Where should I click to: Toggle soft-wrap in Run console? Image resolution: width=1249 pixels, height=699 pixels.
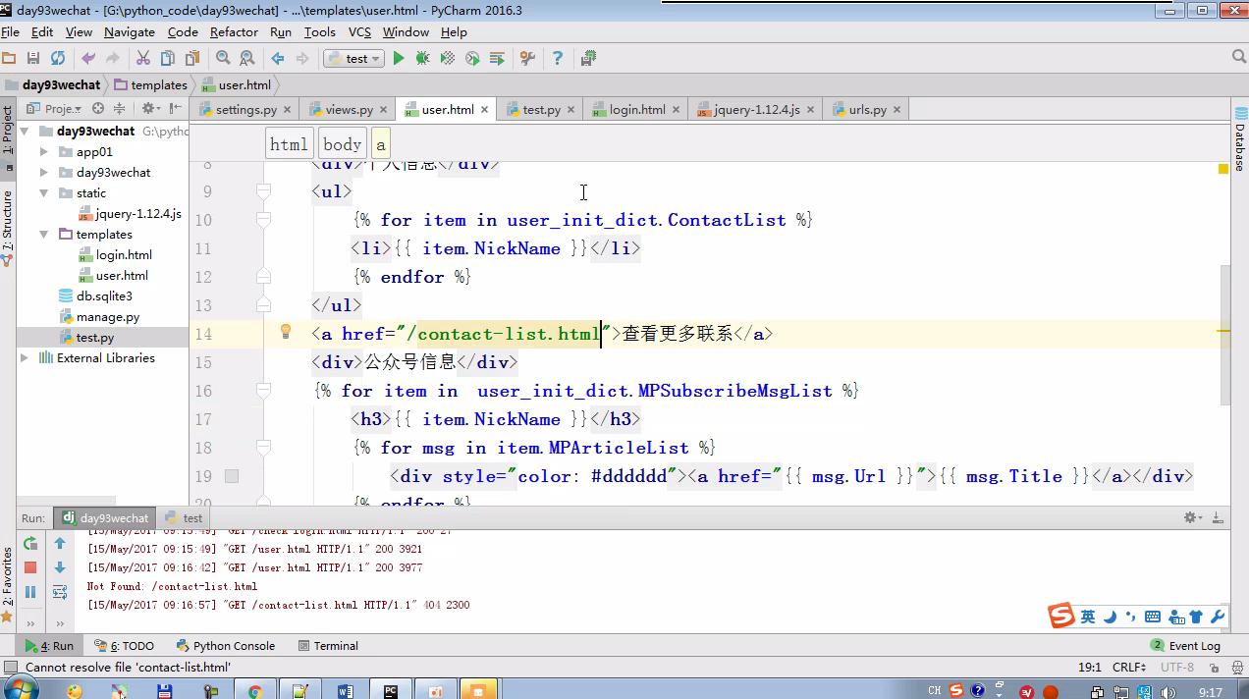[60, 592]
